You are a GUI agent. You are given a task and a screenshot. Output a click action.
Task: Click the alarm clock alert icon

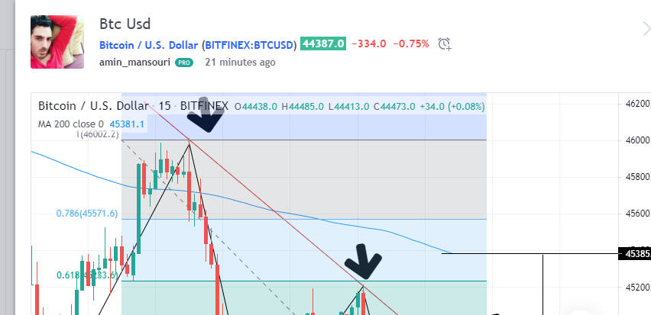445,44
